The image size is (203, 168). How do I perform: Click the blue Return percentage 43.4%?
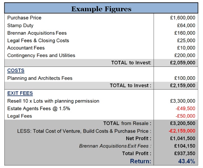coord(187,161)
